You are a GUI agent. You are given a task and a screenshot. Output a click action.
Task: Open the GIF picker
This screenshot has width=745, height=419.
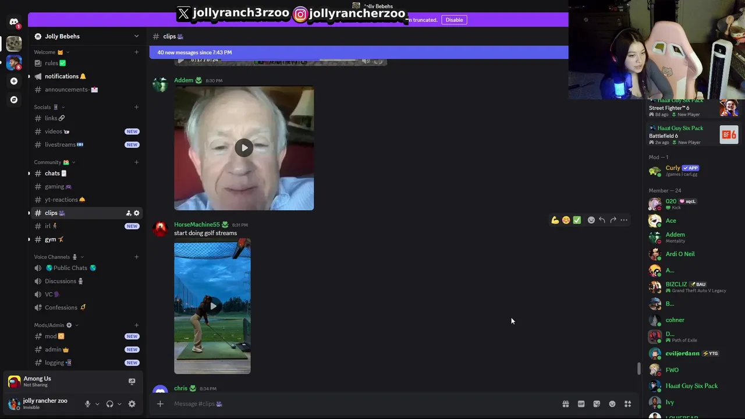click(581, 404)
